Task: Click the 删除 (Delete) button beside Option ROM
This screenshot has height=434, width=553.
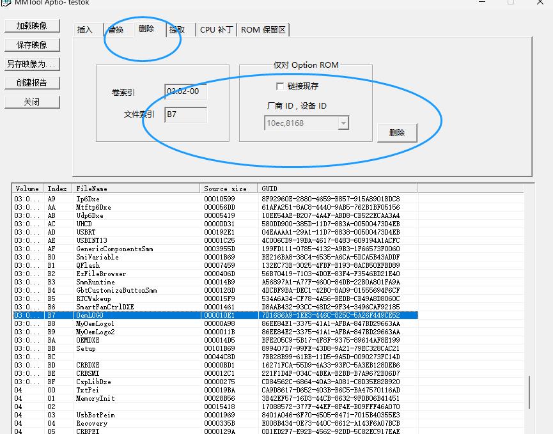Action: [x=397, y=132]
